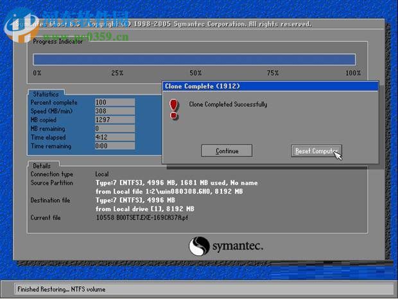Click the Details panel heading
Screen dimensions: 398x299
tap(42, 166)
